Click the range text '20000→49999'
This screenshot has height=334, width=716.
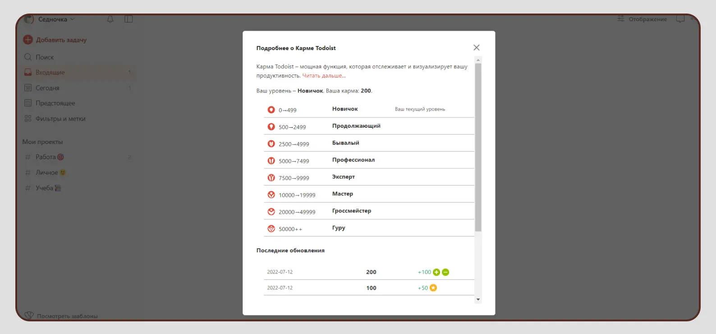(297, 212)
